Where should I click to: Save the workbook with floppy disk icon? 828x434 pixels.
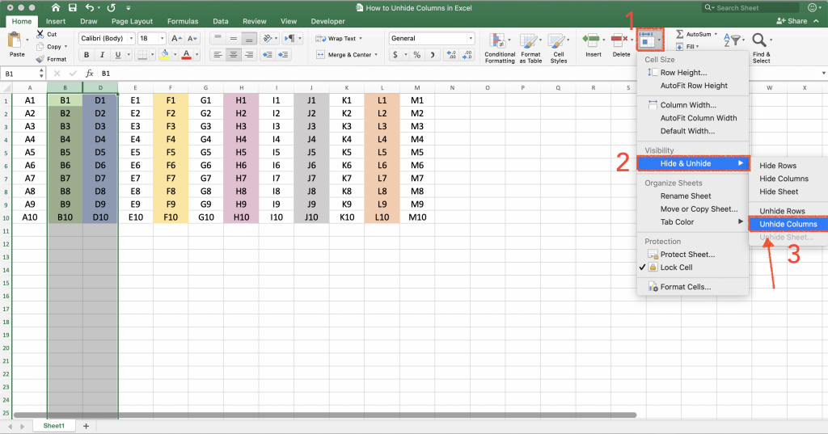[73, 8]
